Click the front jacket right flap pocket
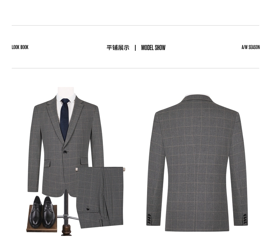The image size is (272, 239). click(84, 161)
